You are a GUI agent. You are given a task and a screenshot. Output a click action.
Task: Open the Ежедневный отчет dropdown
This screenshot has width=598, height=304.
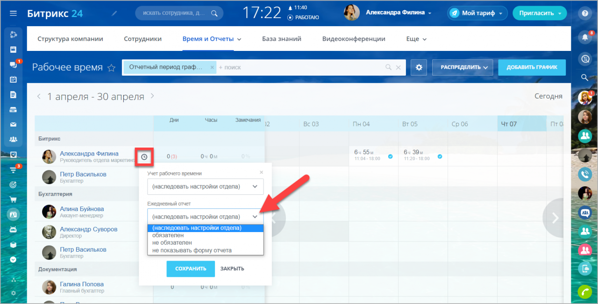(206, 217)
